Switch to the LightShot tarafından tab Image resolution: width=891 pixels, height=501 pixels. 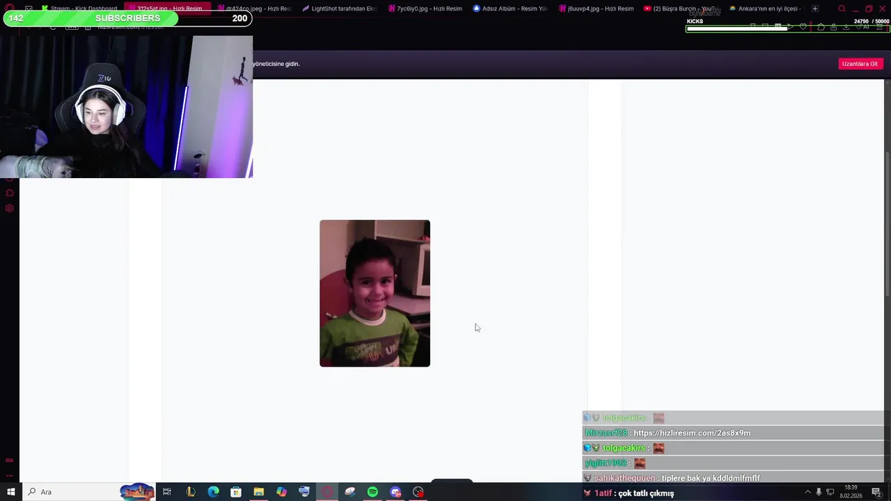click(x=340, y=8)
